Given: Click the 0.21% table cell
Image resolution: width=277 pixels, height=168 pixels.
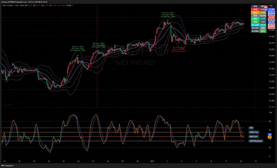Looking at the screenshot, I should tap(263, 19).
